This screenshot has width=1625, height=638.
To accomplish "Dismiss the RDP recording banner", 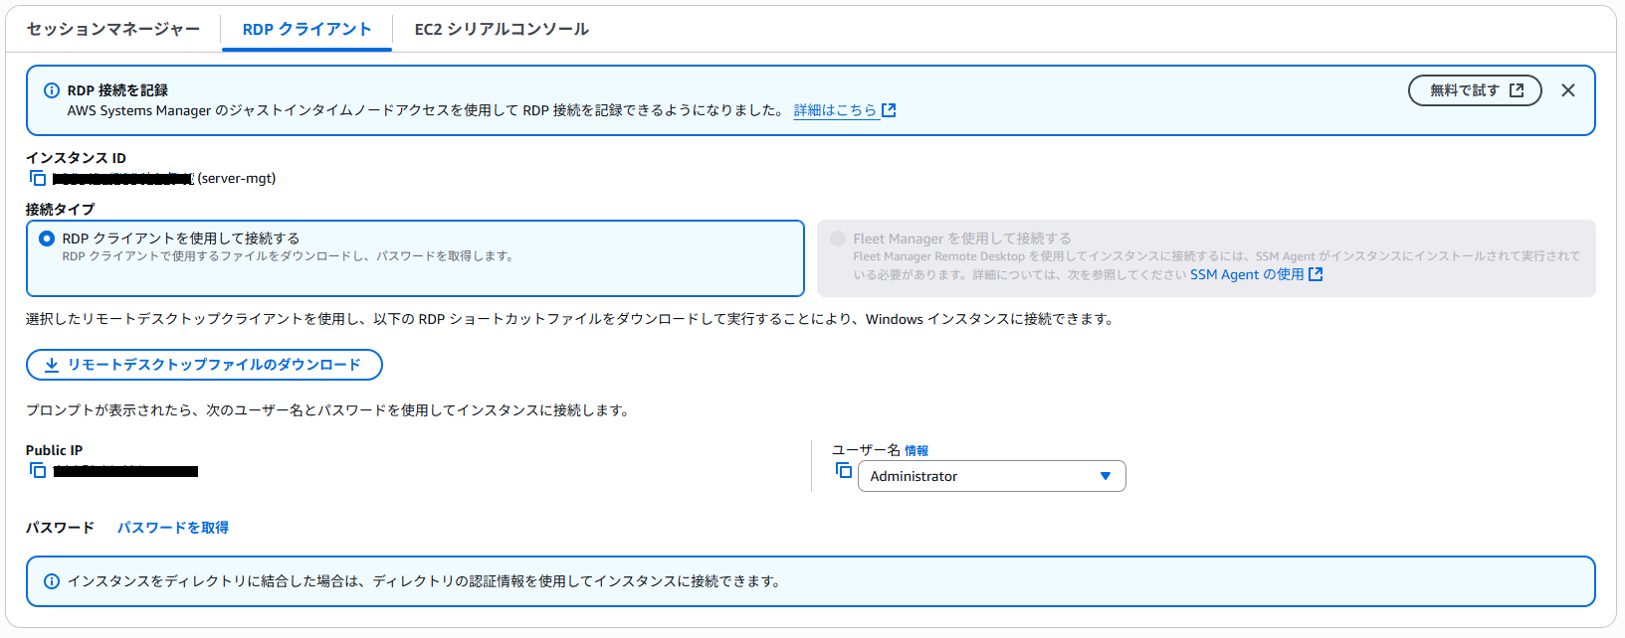I will tap(1568, 90).
